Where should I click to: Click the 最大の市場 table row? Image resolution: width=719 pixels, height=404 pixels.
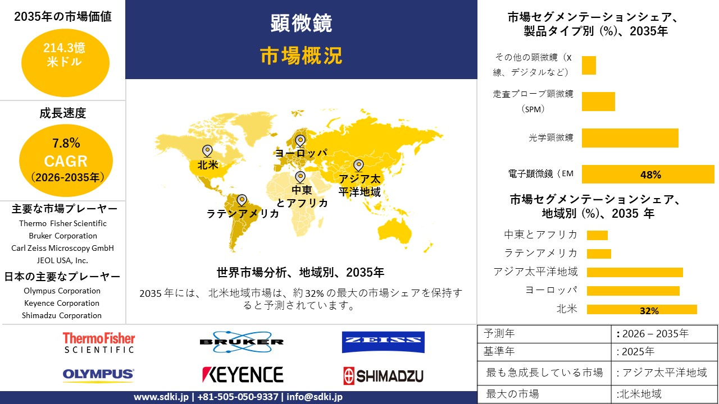coord(598,393)
